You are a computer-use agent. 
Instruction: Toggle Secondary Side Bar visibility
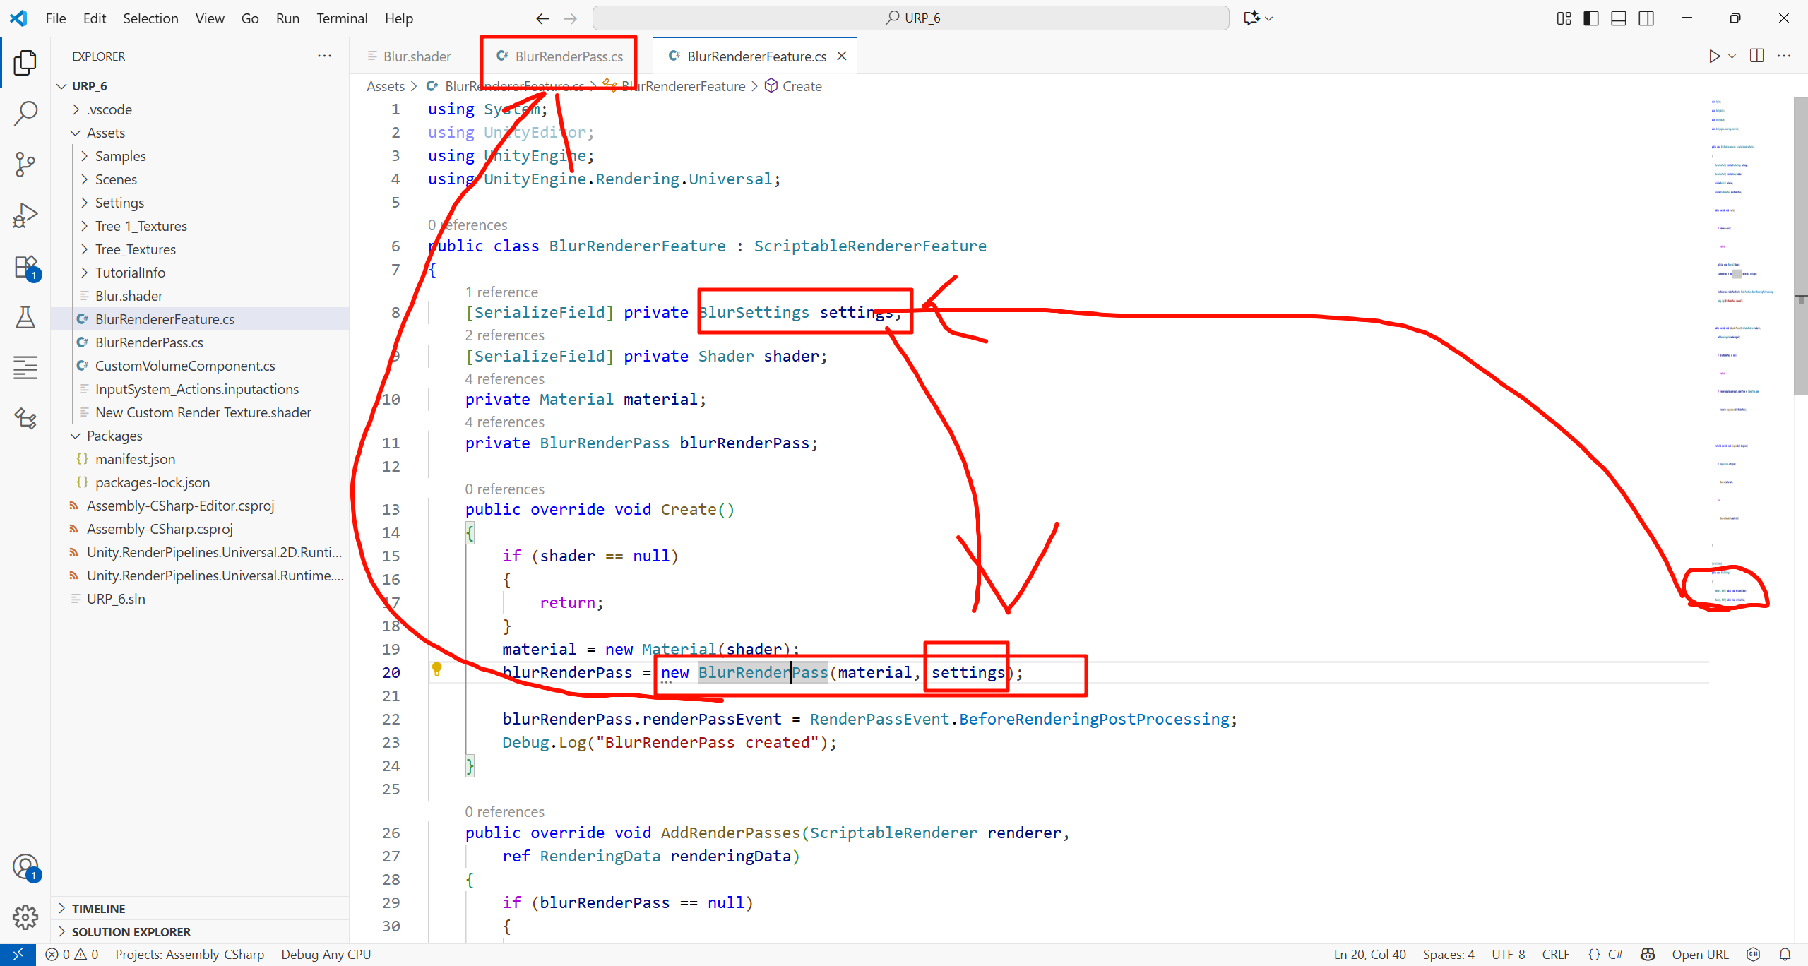[x=1646, y=18]
